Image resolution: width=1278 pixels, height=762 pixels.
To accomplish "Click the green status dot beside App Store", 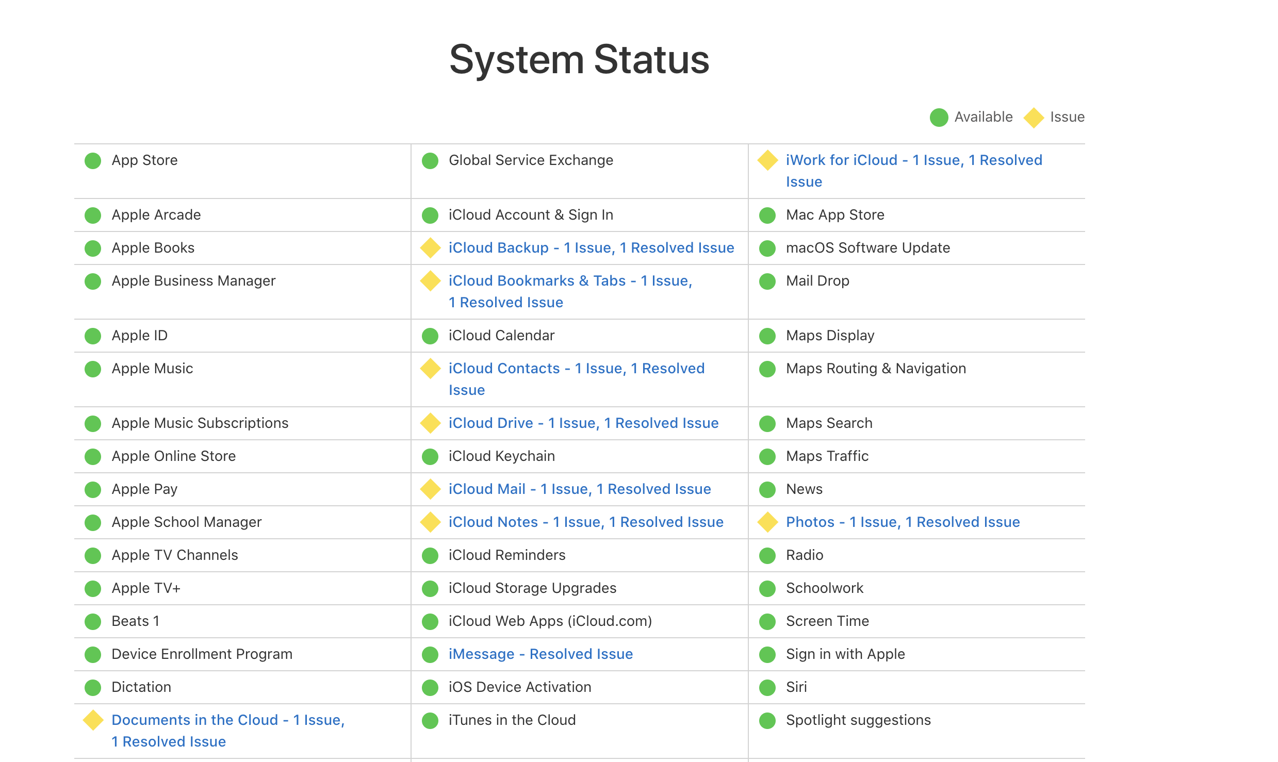I will coord(93,160).
